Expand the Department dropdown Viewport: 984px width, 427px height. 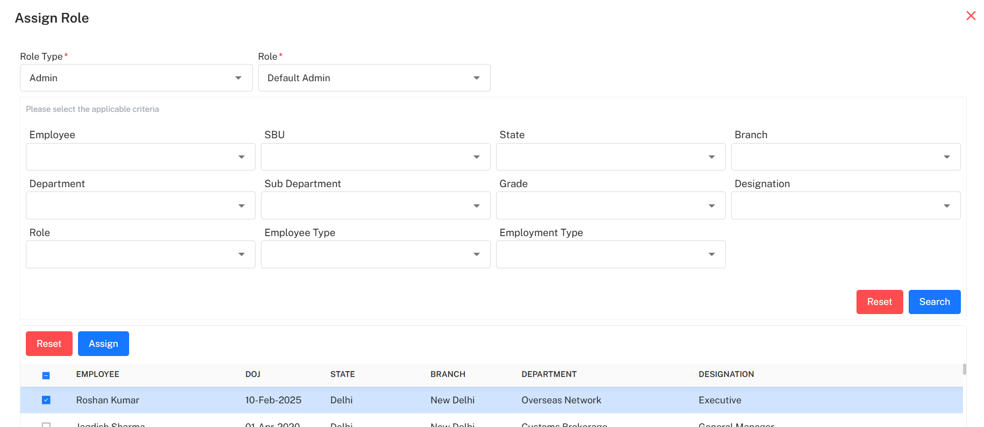click(x=140, y=206)
